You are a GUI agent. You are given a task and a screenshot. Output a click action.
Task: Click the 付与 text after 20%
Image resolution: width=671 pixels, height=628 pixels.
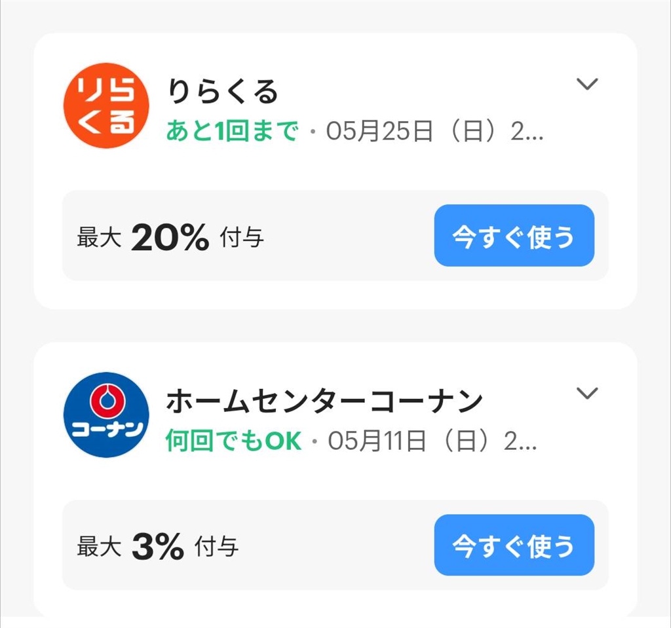pos(242,238)
